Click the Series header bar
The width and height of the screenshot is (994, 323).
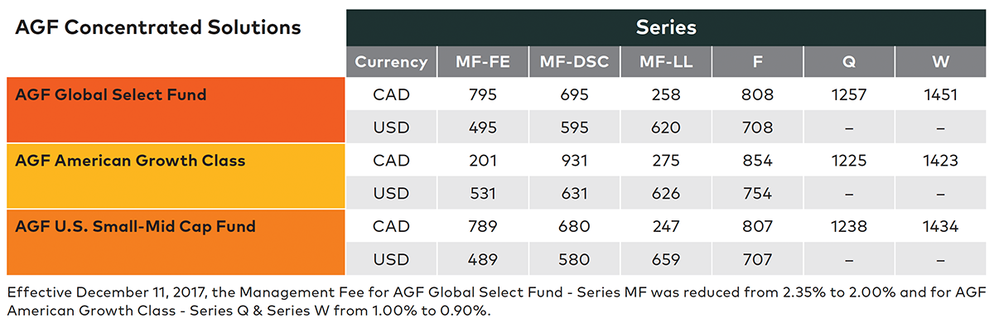tap(666, 27)
